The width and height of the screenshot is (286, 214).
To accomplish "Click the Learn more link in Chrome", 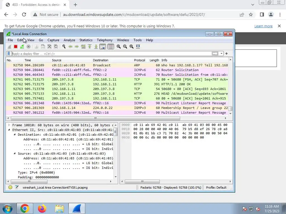I will tap(263, 26).
